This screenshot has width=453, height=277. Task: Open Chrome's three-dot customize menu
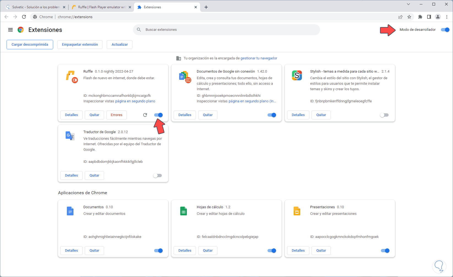(x=447, y=17)
